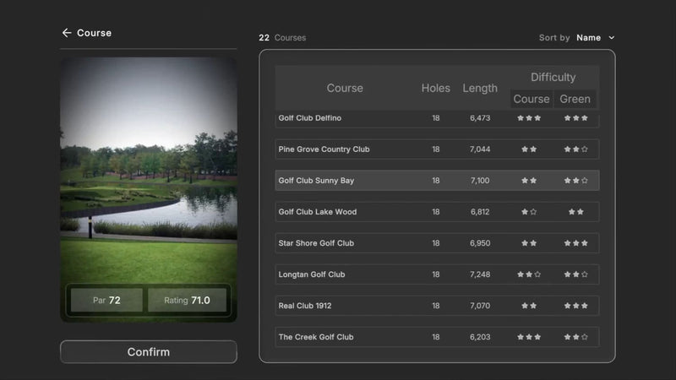
Task: Click the back arrow next to Course
Action: pos(67,33)
